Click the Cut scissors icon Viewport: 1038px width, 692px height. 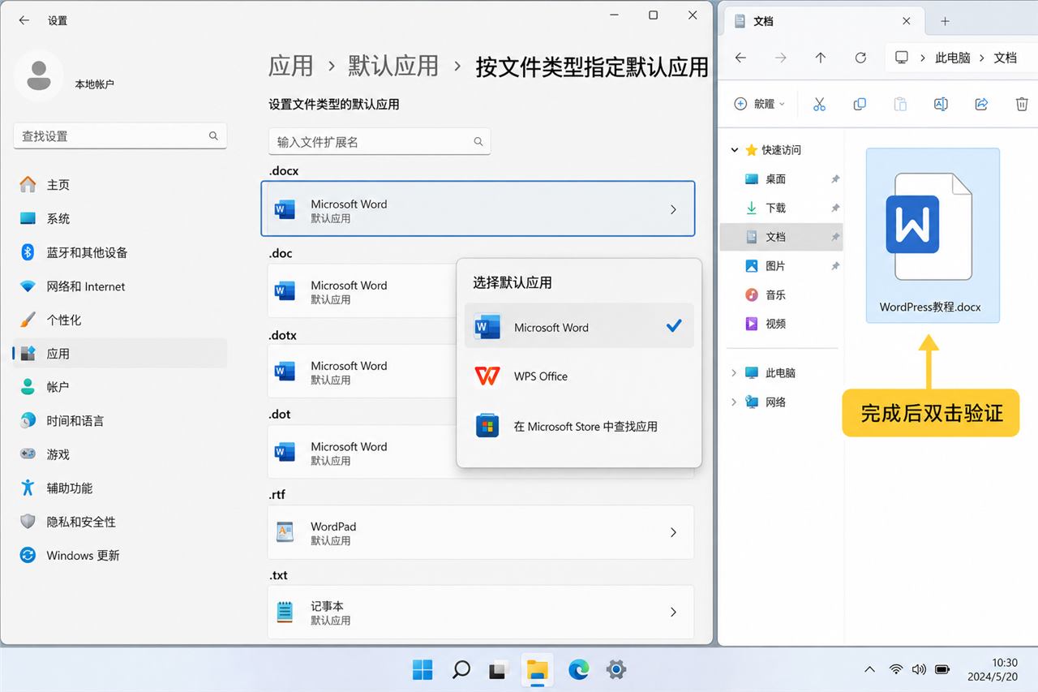coord(819,104)
